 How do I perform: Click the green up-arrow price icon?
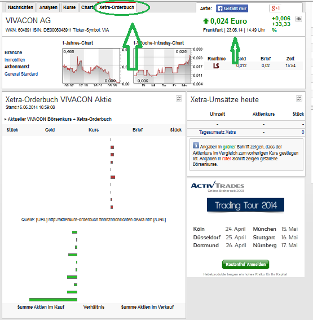click(x=206, y=21)
